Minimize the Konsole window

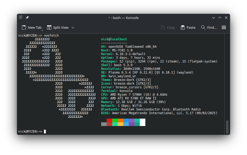pos(214,18)
